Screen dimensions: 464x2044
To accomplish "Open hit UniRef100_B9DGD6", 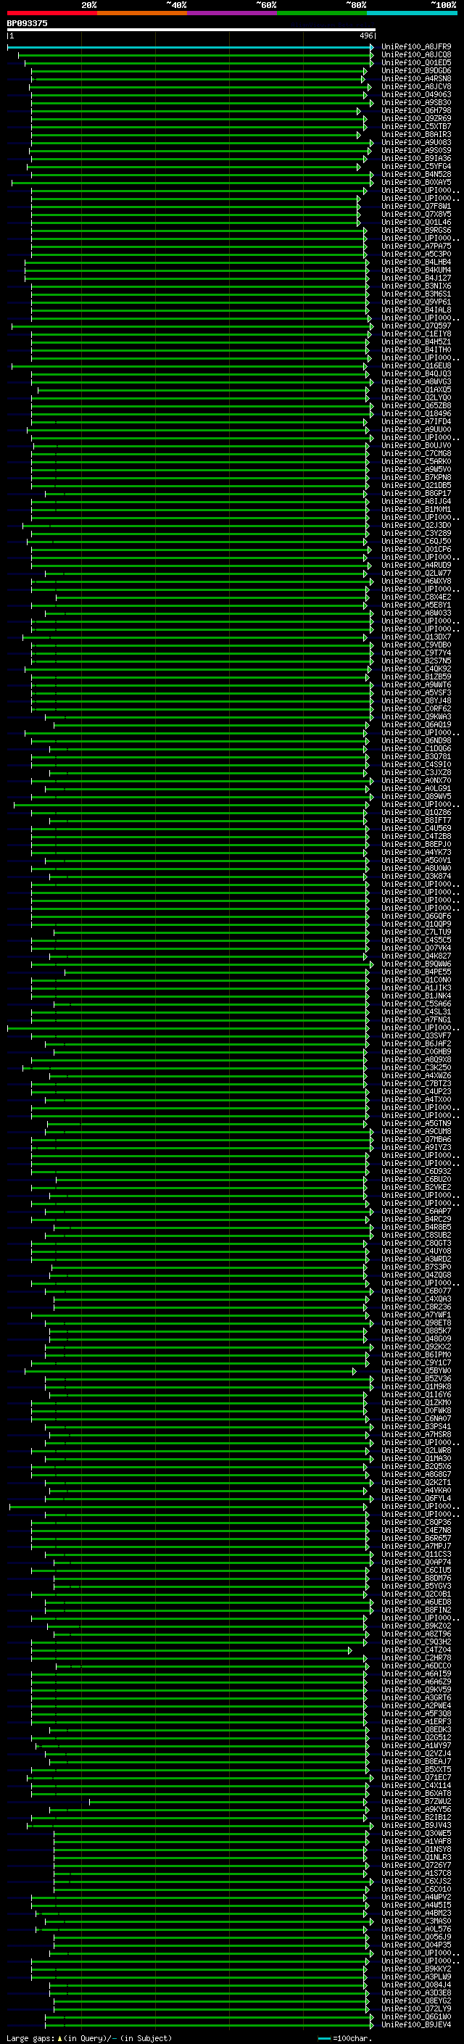I will pyautogui.click(x=416, y=70).
